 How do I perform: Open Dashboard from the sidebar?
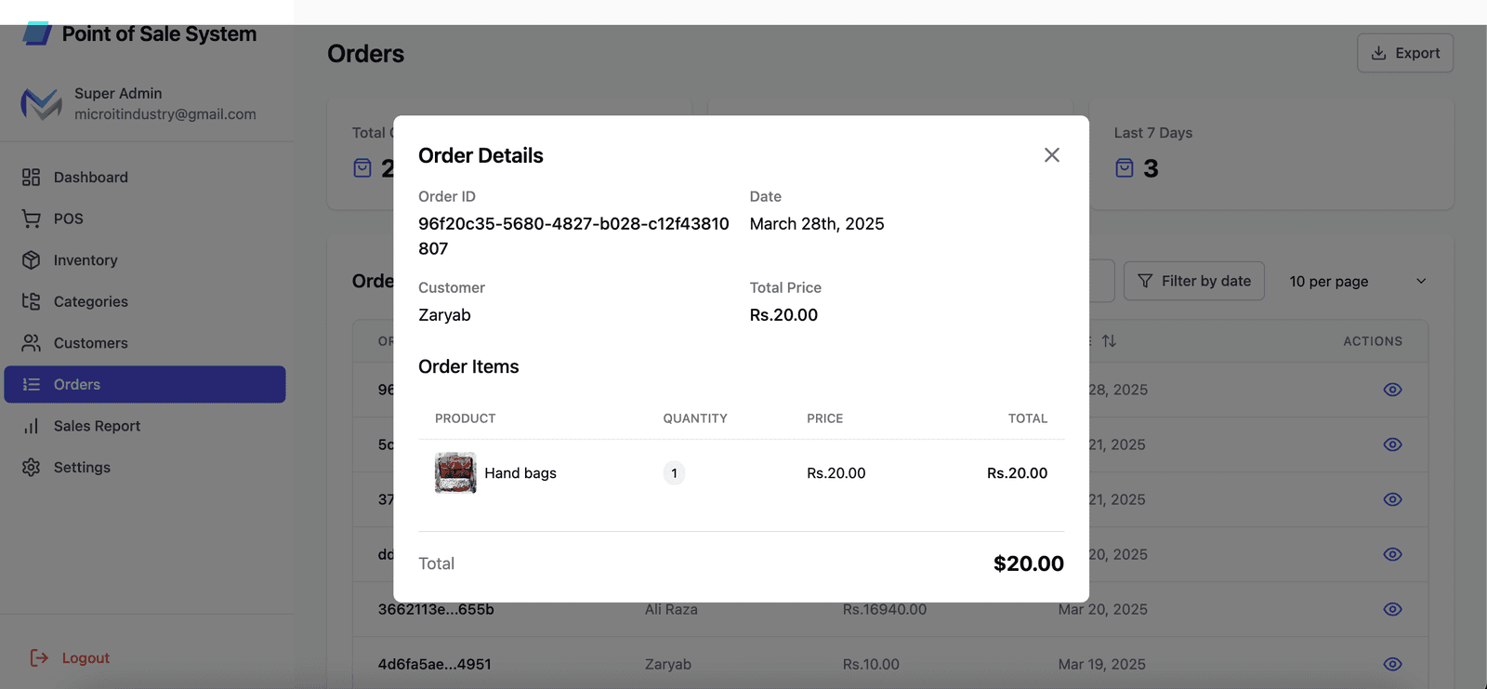145,177
